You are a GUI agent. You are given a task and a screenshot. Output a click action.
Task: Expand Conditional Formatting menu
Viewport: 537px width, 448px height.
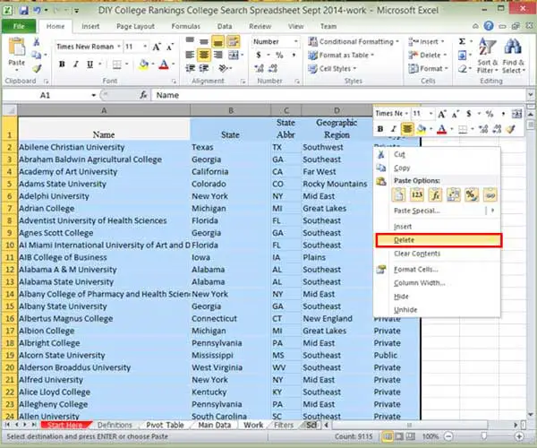(x=354, y=41)
